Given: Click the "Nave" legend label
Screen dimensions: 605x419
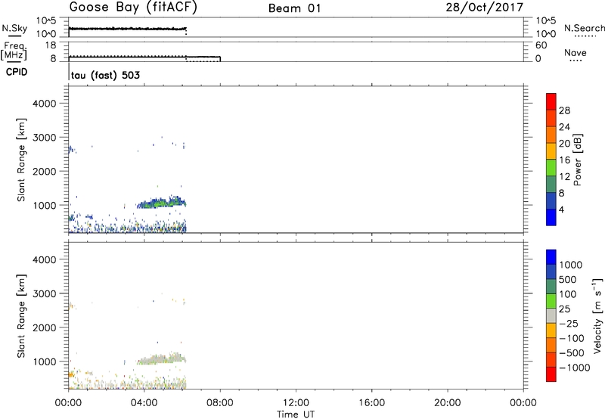Looking at the screenshot, I should (x=576, y=53).
